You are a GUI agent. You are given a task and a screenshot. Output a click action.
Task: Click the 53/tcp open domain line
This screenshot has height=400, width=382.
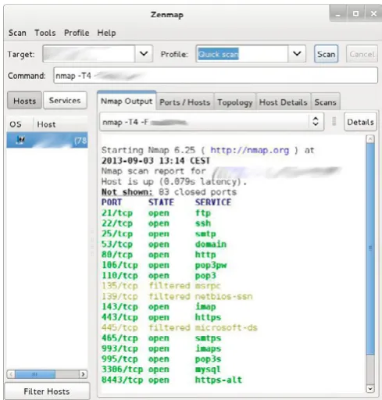164,244
